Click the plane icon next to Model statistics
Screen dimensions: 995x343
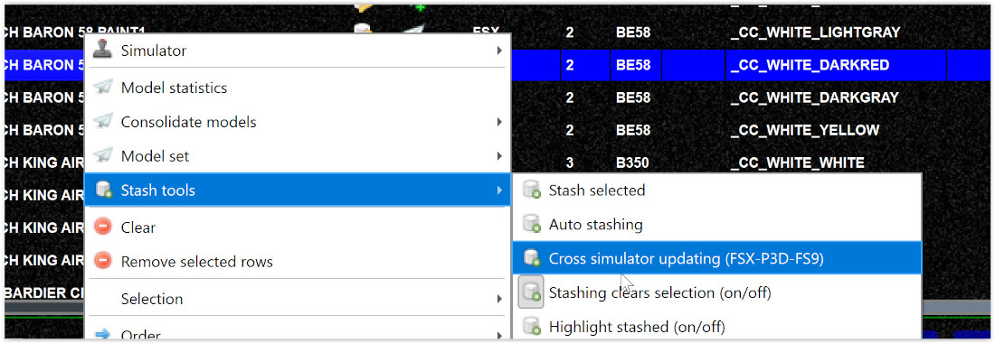(102, 88)
